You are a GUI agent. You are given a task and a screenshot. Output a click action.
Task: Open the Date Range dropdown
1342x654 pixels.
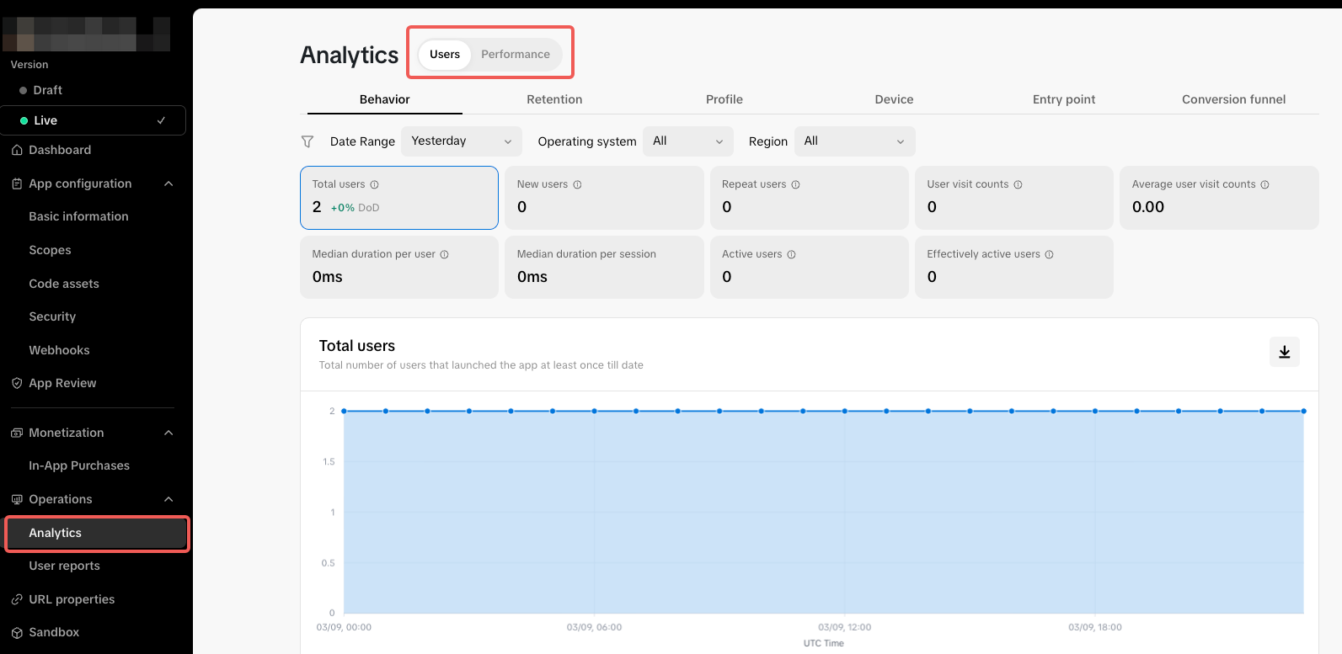click(x=461, y=141)
